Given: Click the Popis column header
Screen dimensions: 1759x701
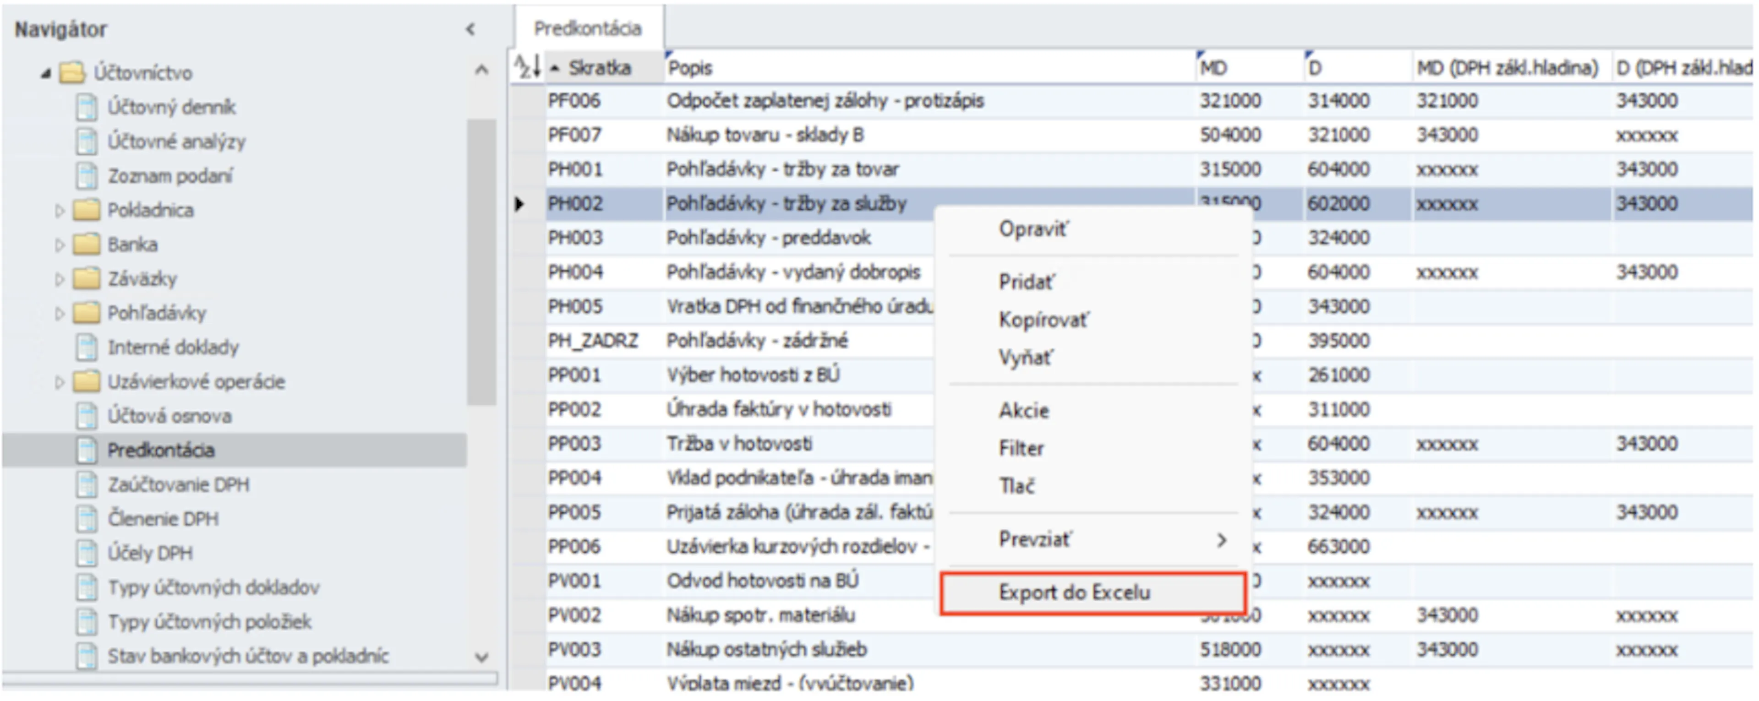Looking at the screenshot, I should [930, 68].
